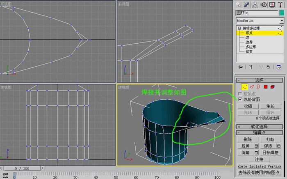Viewport: 287px width, 179px height.
Task: Toggle the 按顶点 checkbox
Action: [240, 94]
